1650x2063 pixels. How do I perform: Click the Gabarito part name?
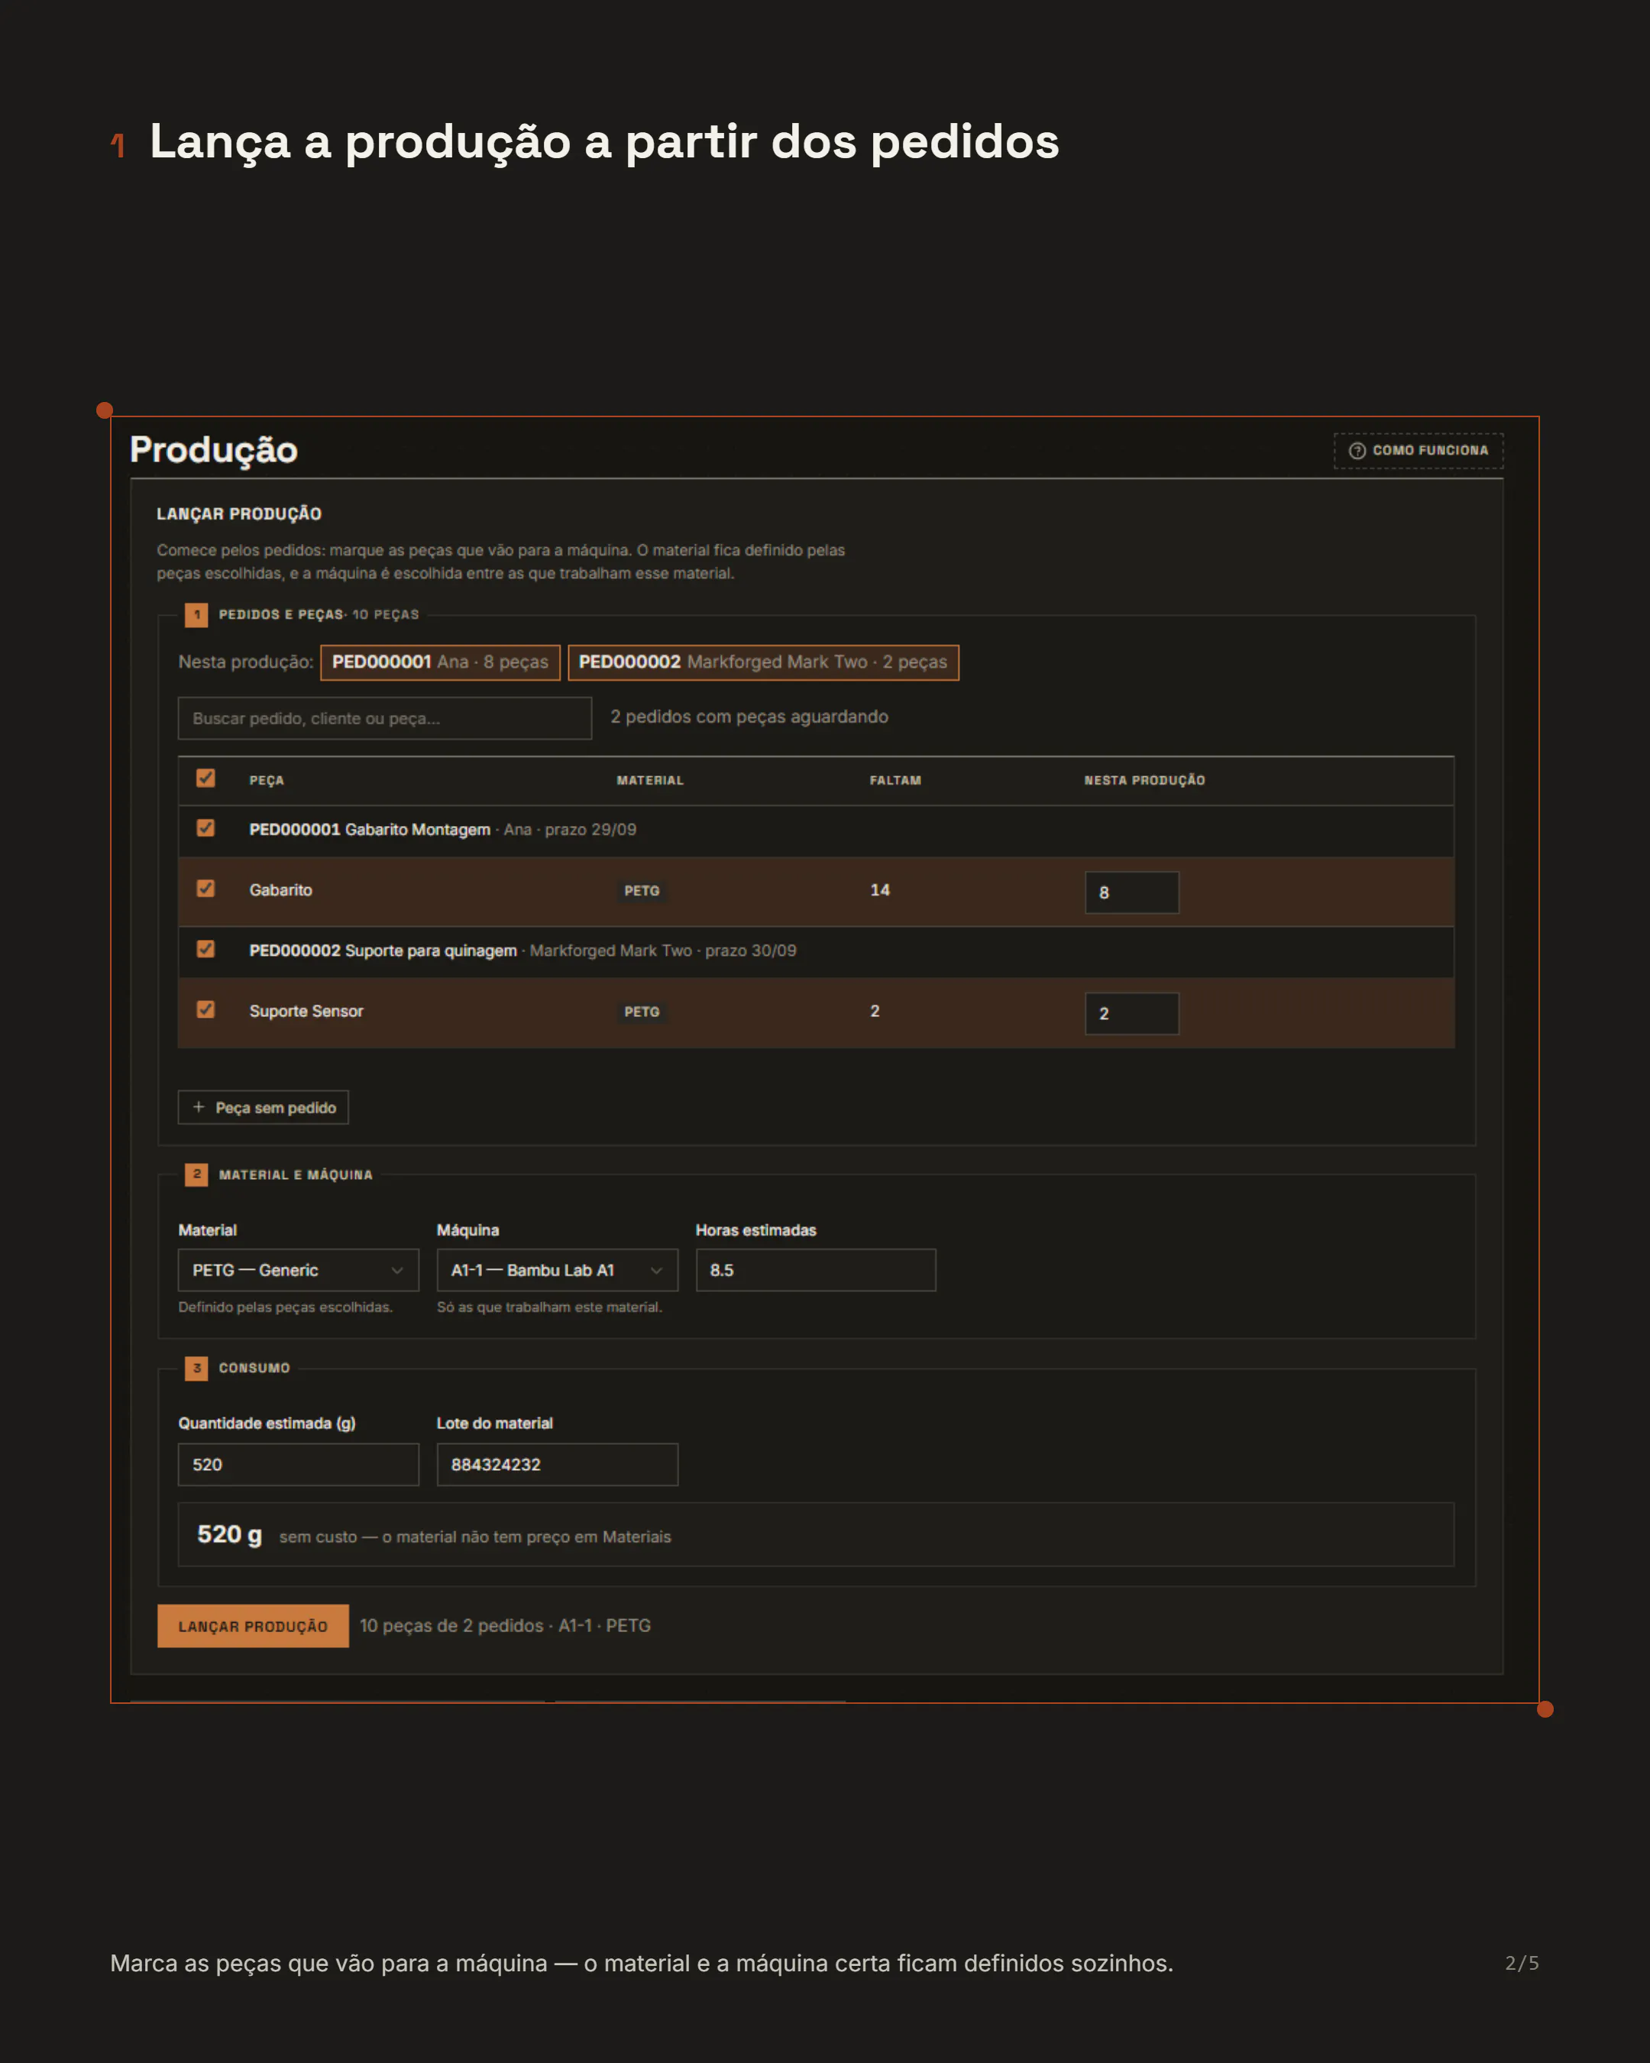click(280, 890)
